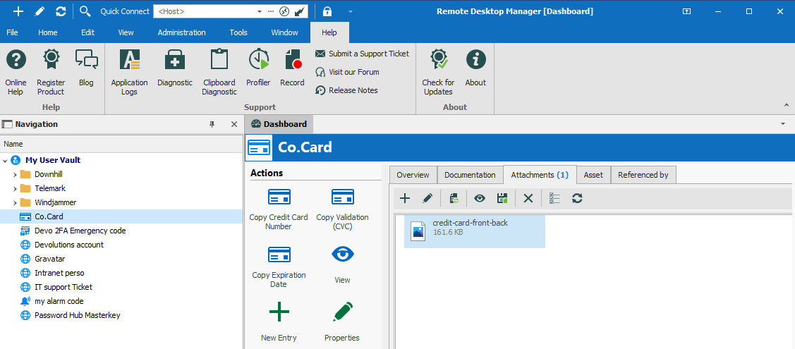The height and width of the screenshot is (349, 795).
Task: Click Submit a Support Ticket
Action: pyautogui.click(x=362, y=54)
